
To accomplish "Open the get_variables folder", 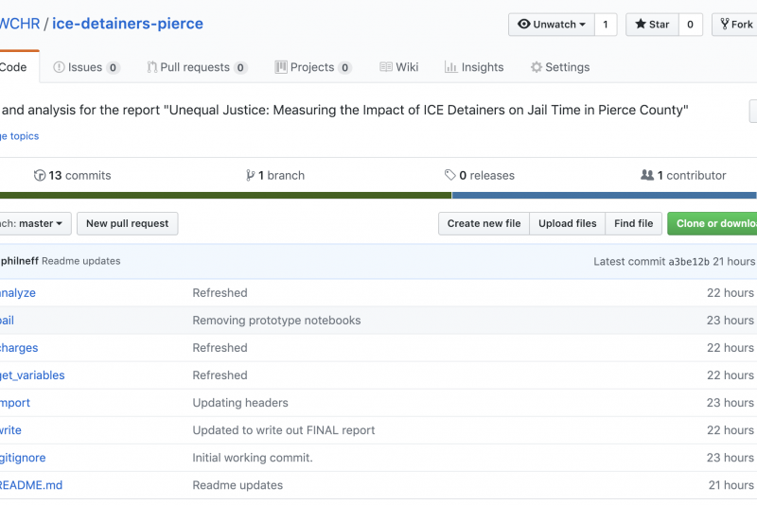I will coord(32,375).
